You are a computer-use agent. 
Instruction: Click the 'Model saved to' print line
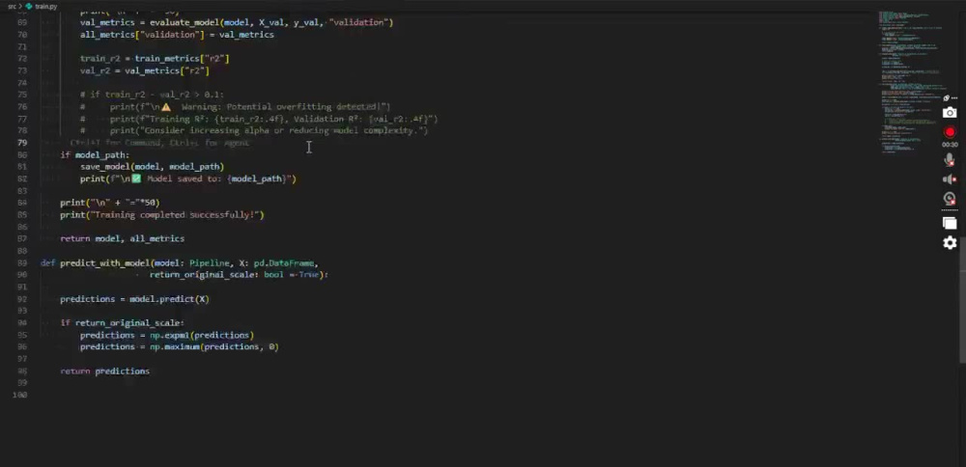coord(188,179)
